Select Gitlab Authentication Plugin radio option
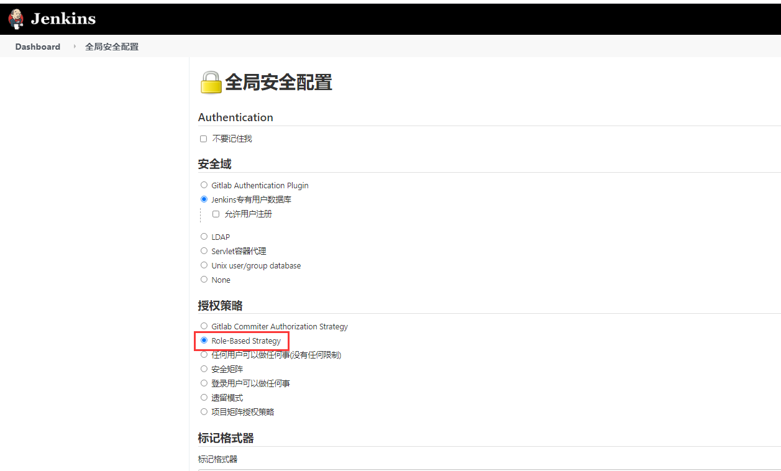The width and height of the screenshot is (781, 471). coord(204,185)
